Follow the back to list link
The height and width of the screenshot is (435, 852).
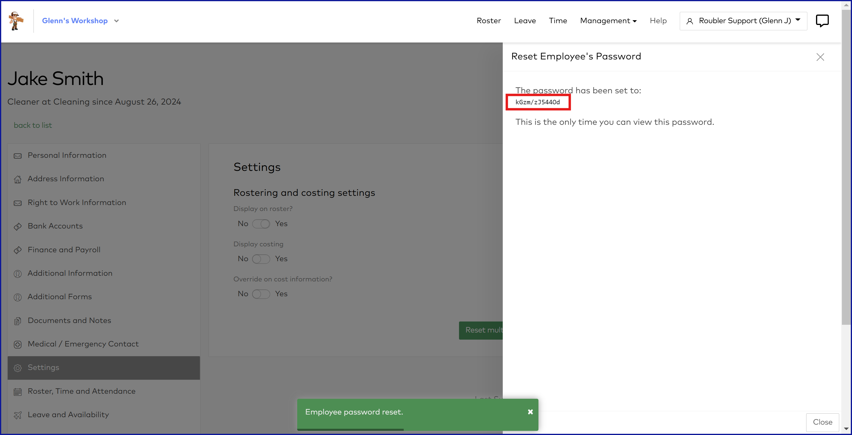(33, 125)
